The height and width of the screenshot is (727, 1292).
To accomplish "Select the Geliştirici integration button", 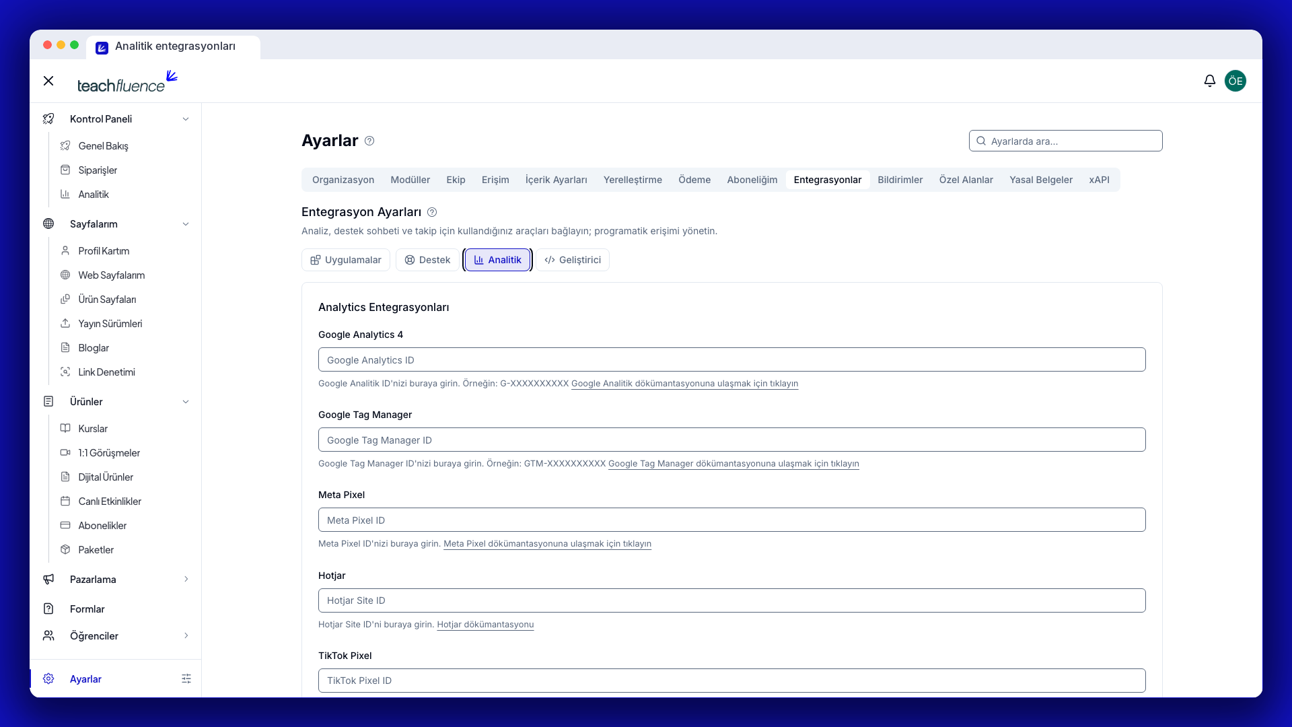I will tap(573, 260).
